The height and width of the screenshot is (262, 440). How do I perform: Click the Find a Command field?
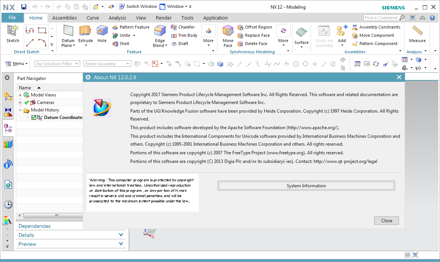(384, 18)
